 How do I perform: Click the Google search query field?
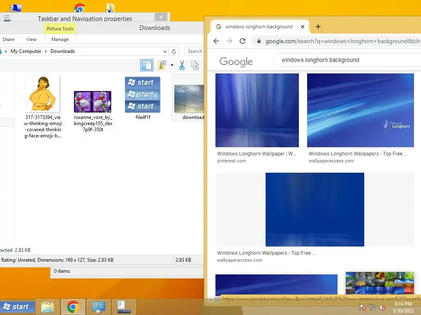pos(346,60)
